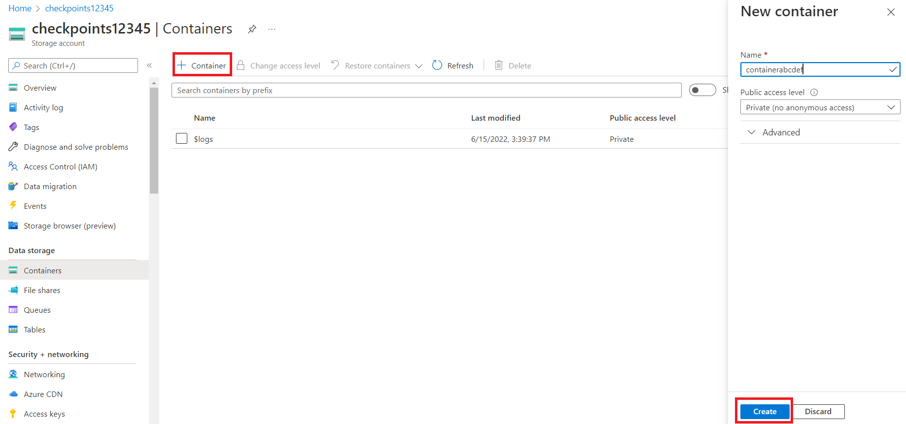
Task: Click the 6/15/2022, 3:39:37 PM cell
Action: click(510, 139)
